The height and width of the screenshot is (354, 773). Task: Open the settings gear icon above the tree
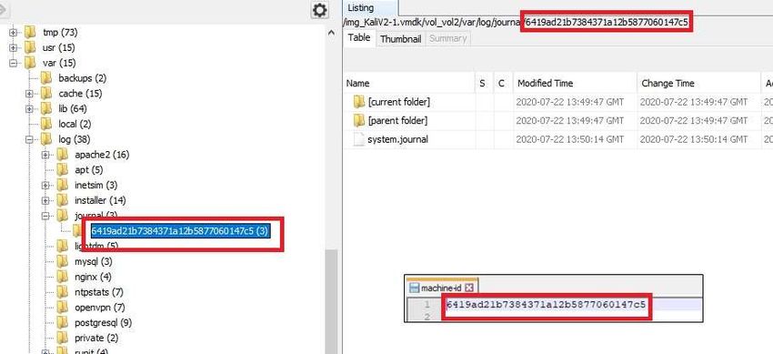[320, 10]
